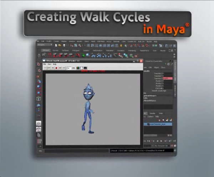Open the Window menu in Maya
This screenshot has height=177, width=214.
[72, 41]
